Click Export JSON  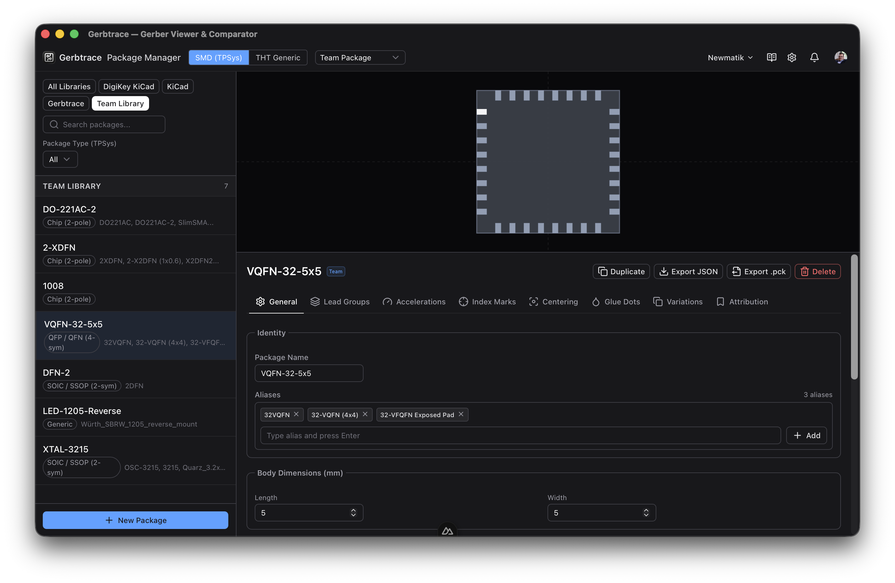(x=688, y=271)
